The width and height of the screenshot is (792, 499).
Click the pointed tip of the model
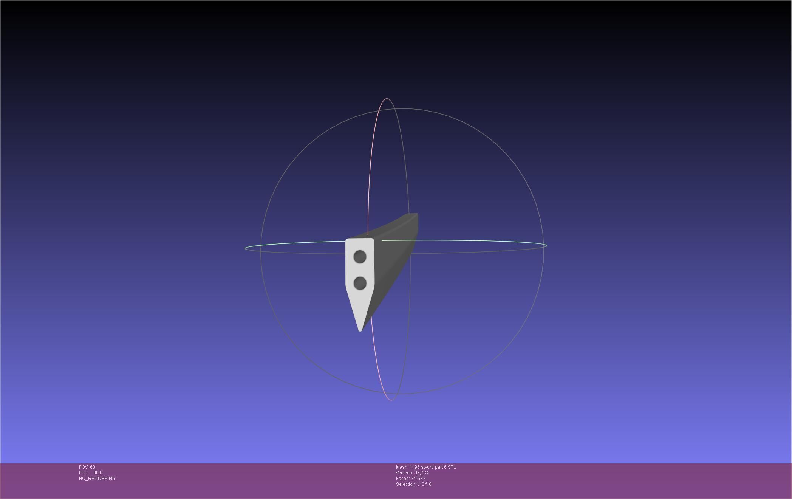point(360,330)
